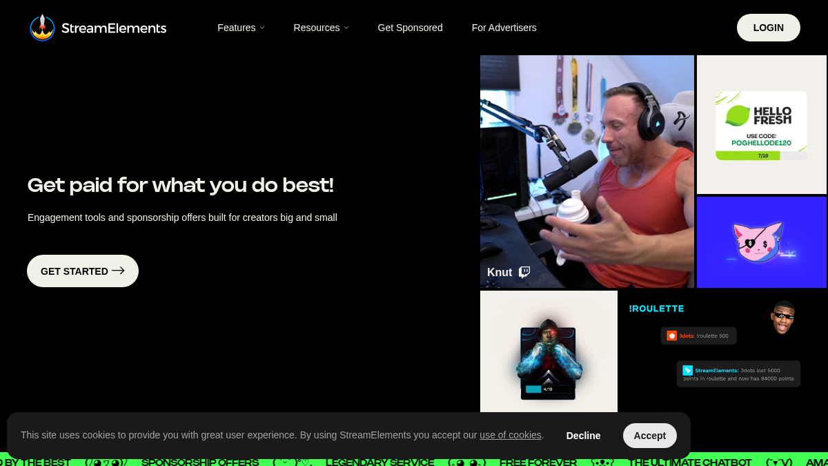This screenshot has width=828, height=466.
Task: Click the Twitch icon beside Knut
Action: (x=524, y=272)
